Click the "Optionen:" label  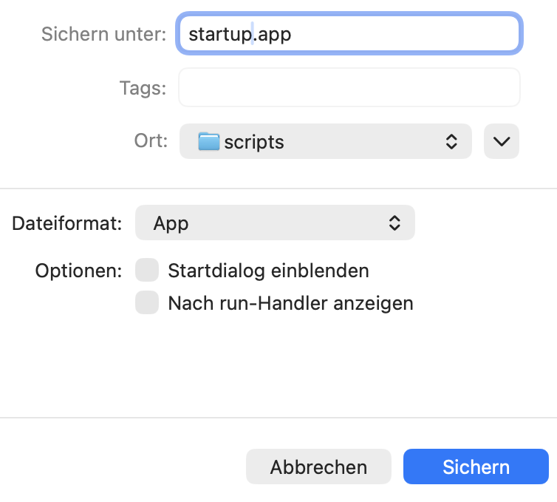(x=78, y=271)
